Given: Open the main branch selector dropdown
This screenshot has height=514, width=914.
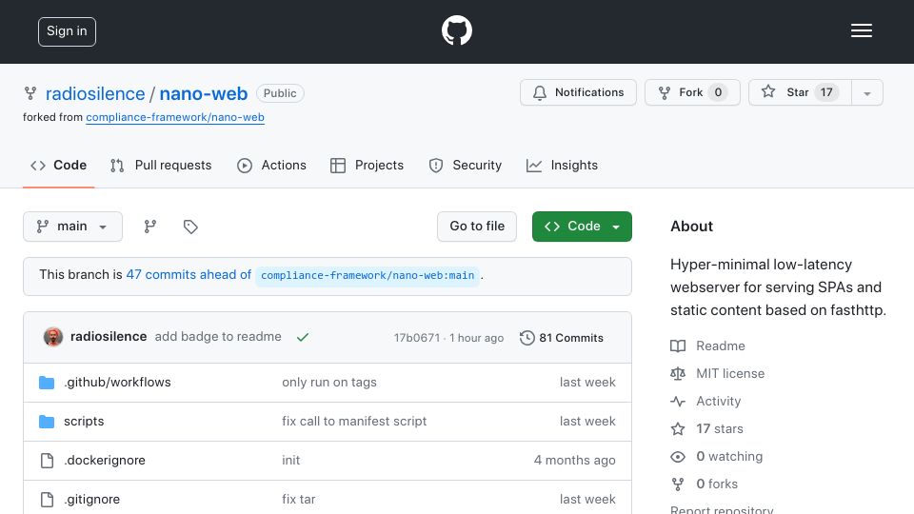Looking at the screenshot, I should pyautogui.click(x=73, y=227).
